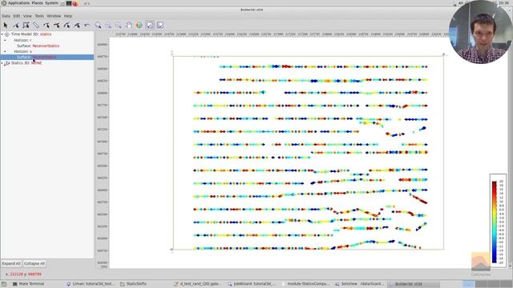The width and height of the screenshot is (513, 288).
Task: Switch to d_test_rand gate window in taskbar
Action: tap(198, 284)
